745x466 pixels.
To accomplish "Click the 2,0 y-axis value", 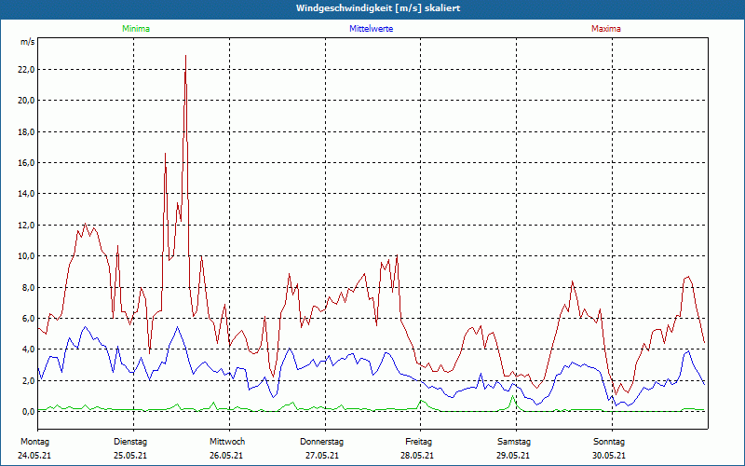I will point(29,380).
